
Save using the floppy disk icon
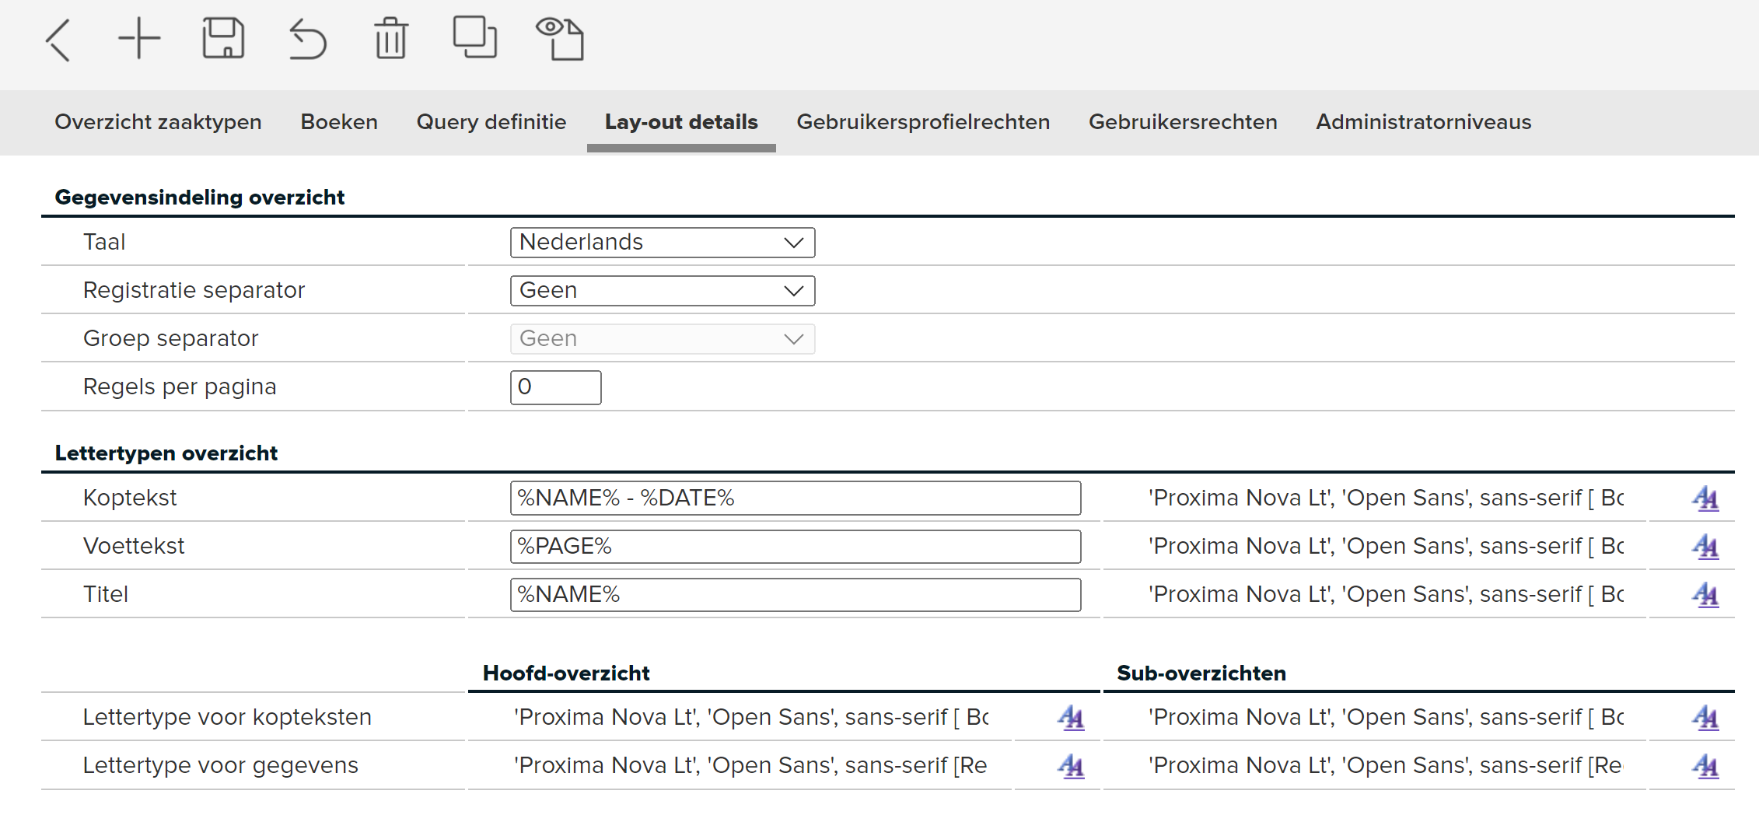(224, 39)
